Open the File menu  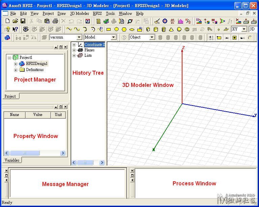(13, 14)
